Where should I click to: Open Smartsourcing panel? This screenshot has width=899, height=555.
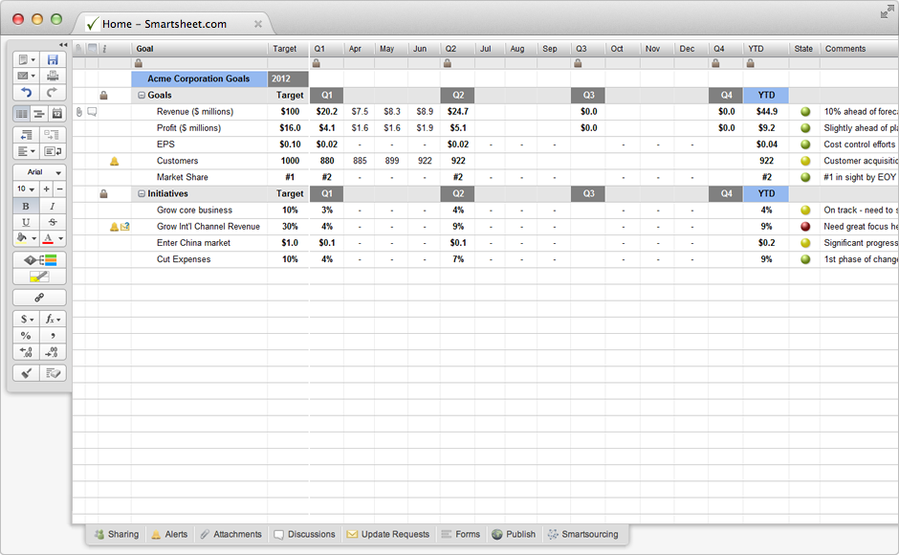click(x=581, y=534)
